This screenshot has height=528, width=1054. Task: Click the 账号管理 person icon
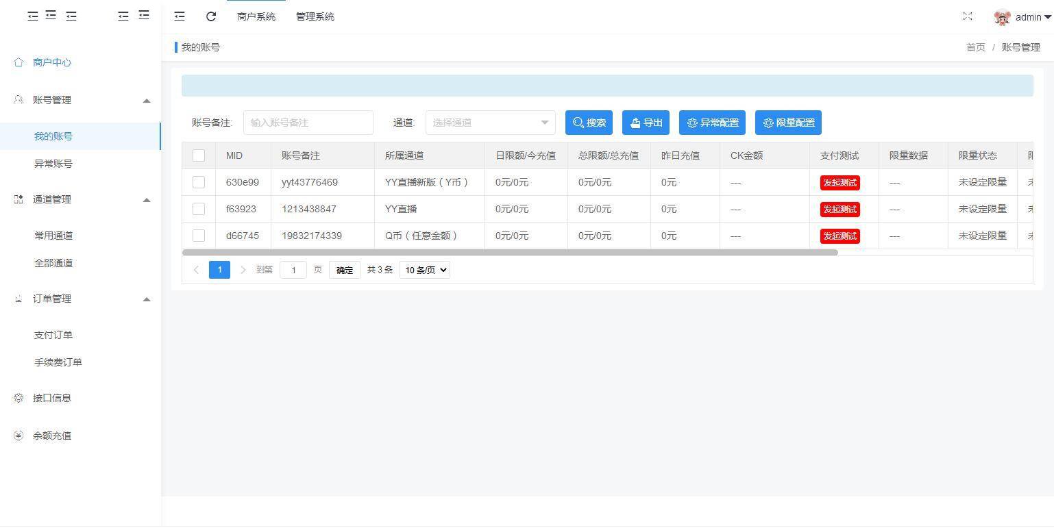point(18,99)
